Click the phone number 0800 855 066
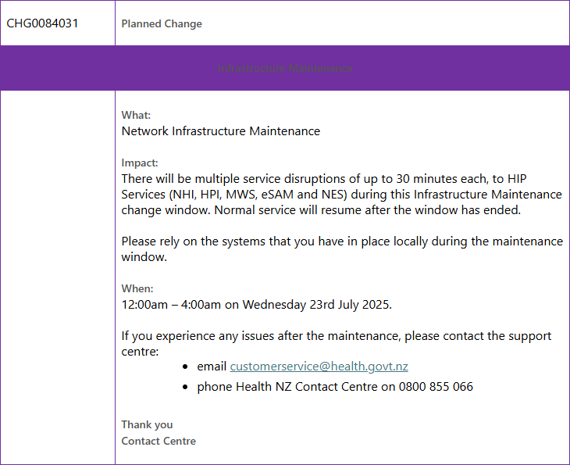Screen dimensions: 570x465 [x=436, y=386]
